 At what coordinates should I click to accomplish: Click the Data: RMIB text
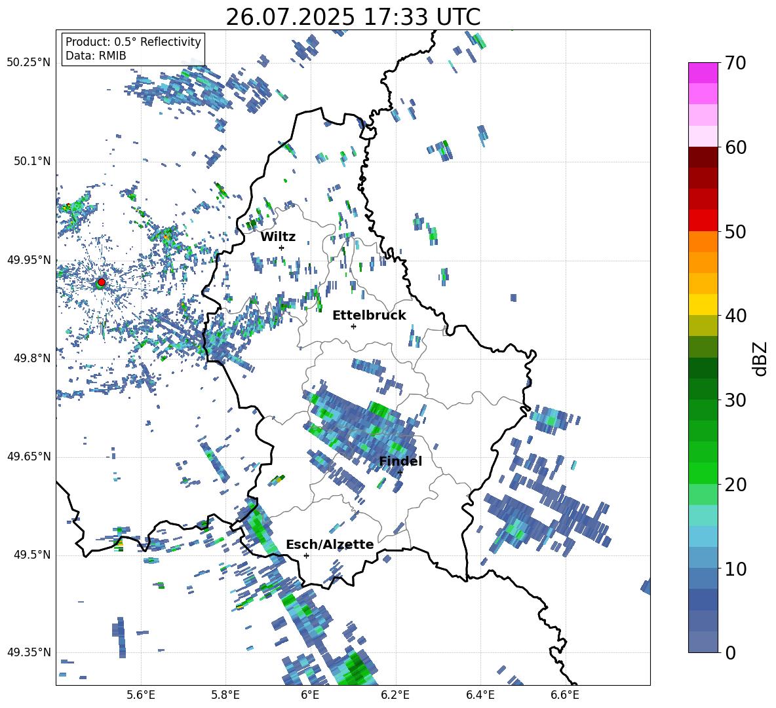tap(96, 56)
